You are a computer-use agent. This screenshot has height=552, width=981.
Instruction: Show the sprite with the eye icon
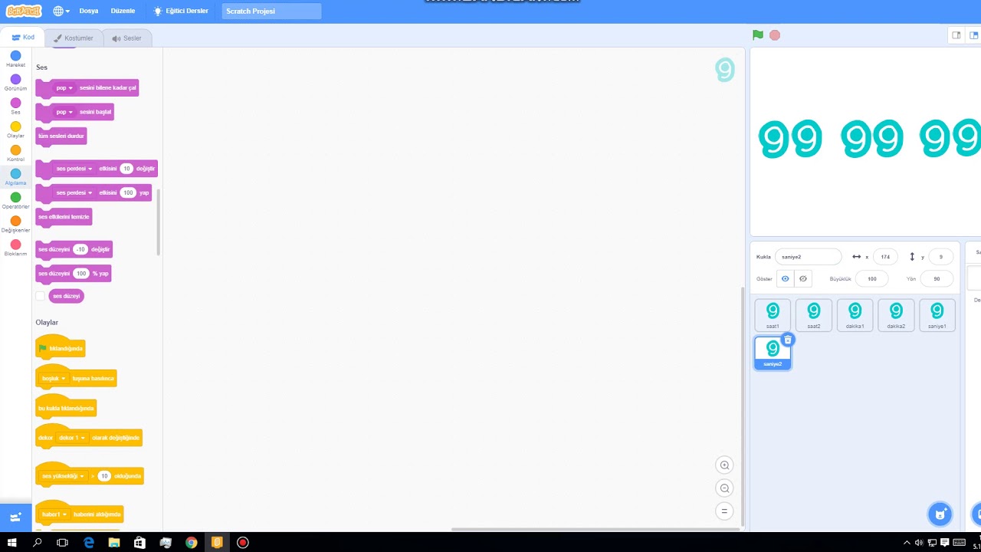pyautogui.click(x=785, y=279)
